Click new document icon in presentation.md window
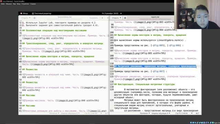Viewport: 220px width, 124px height. point(34,18)
